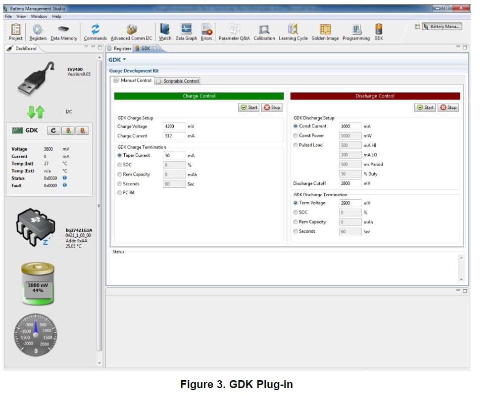Select Rem Capacity charge termination
500x394 pixels.
(x=120, y=174)
